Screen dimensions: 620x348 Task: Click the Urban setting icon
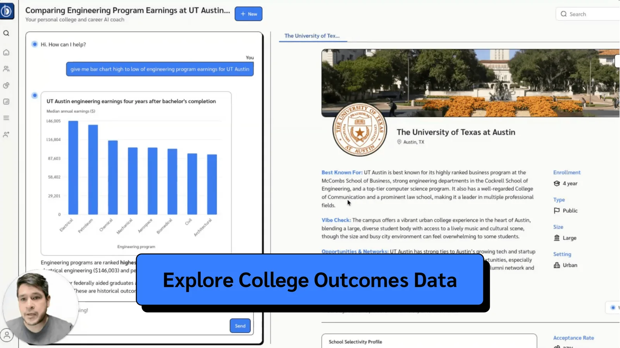pyautogui.click(x=557, y=265)
